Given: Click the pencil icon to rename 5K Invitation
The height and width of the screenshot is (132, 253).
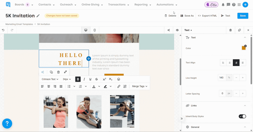Looking at the screenshot, I should [38, 16].
